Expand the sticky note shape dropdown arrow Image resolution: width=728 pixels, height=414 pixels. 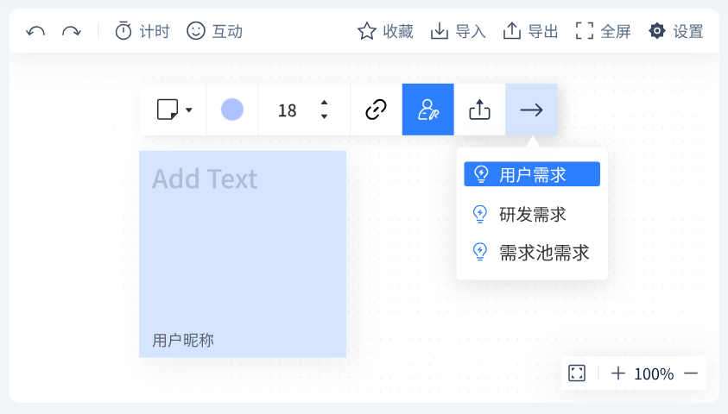pyautogui.click(x=189, y=110)
